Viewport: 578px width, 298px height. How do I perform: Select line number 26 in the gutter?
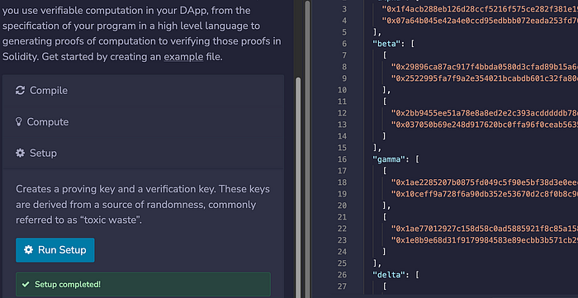[x=343, y=275]
